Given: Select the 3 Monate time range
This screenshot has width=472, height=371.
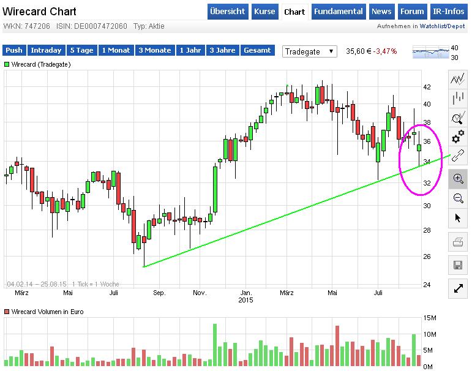Looking at the screenshot, I should pos(155,51).
